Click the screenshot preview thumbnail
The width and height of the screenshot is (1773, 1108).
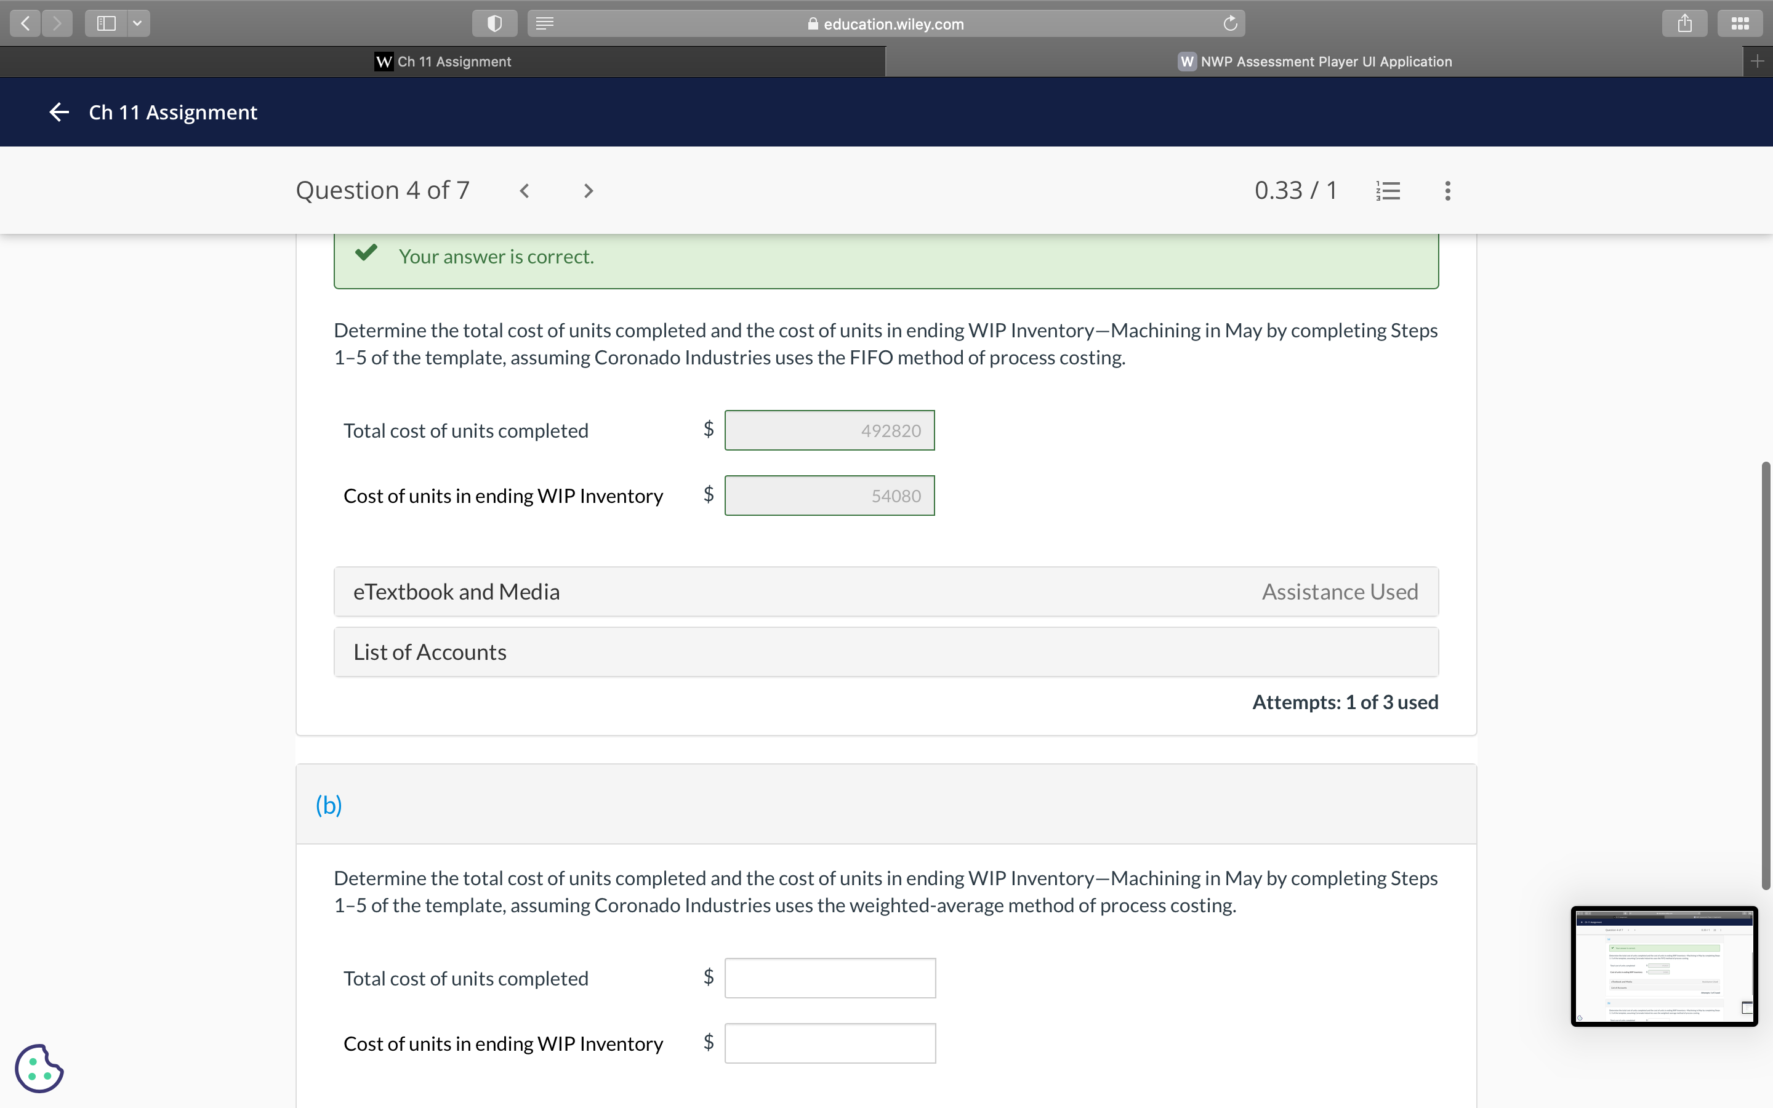click(1663, 966)
